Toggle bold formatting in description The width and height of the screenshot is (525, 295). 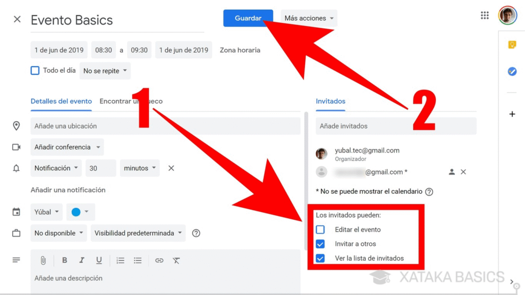[65, 260]
